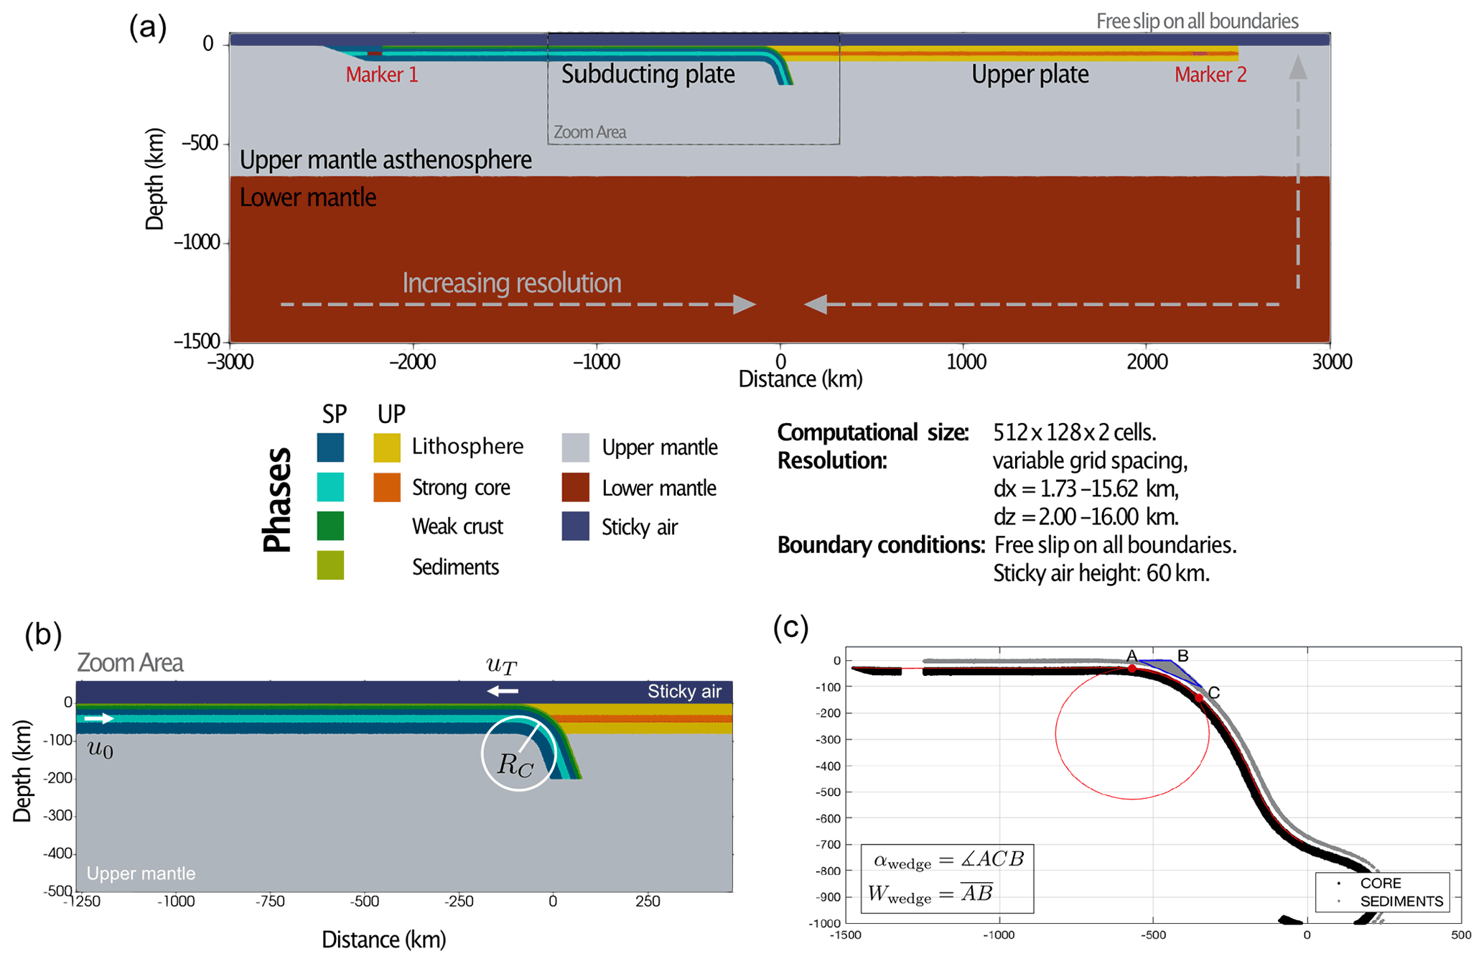Click the Upper plate label
Viewport: 1484px width, 964px height.
pos(1030,74)
